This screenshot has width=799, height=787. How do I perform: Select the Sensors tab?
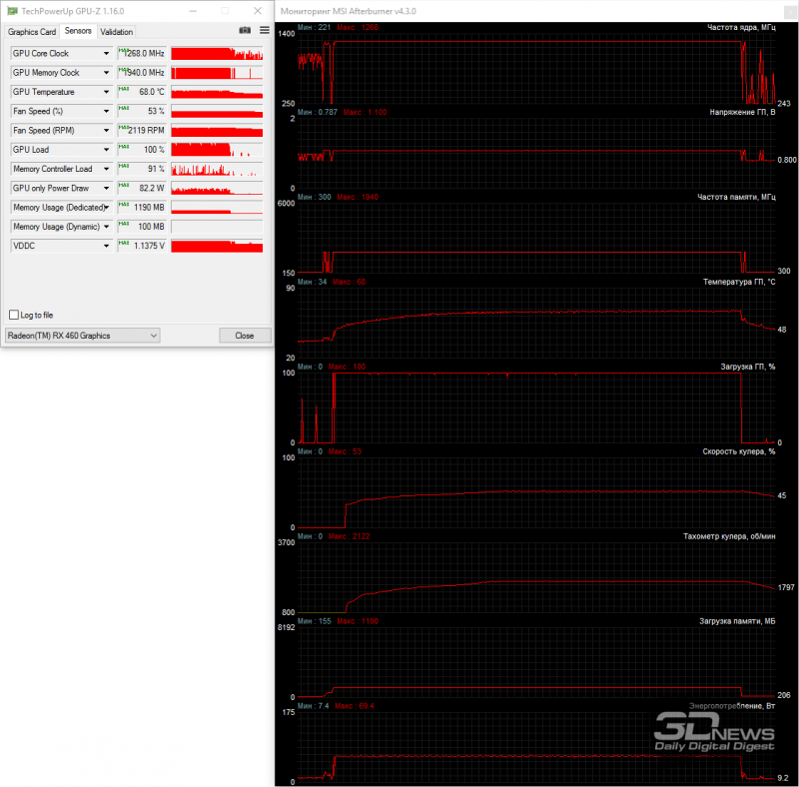click(78, 31)
